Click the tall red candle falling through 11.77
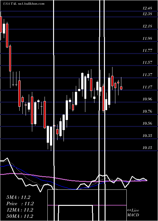Image resolution: width=158 pixels, height=221 pixels. [10, 58]
